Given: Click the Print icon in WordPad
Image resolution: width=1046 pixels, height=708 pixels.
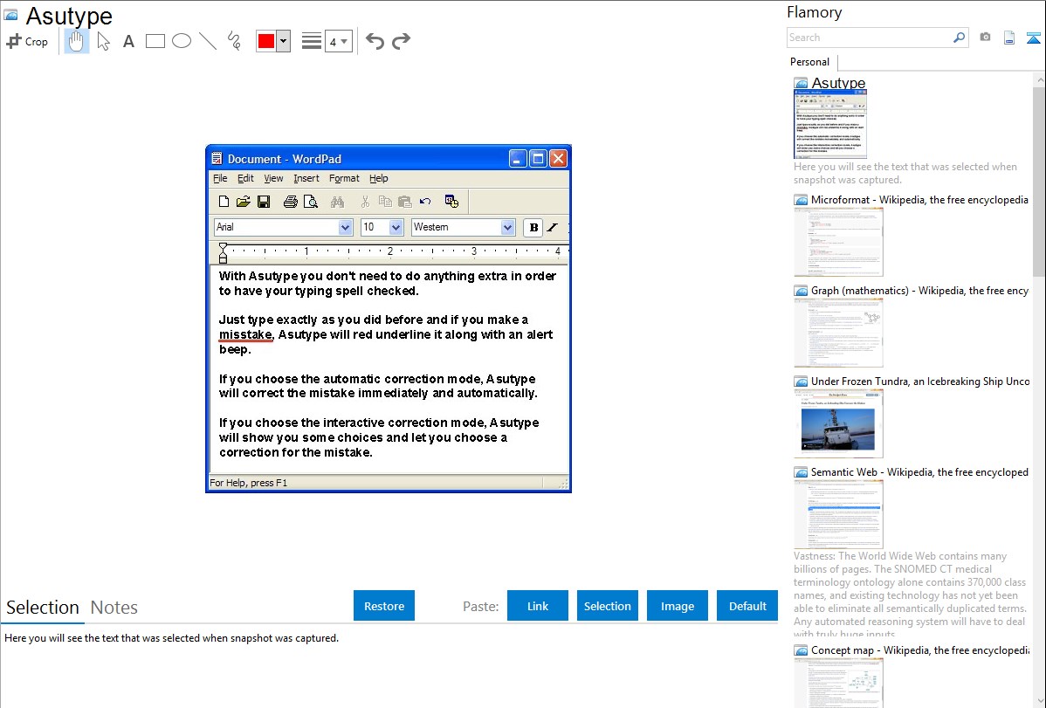Looking at the screenshot, I should click(x=290, y=202).
